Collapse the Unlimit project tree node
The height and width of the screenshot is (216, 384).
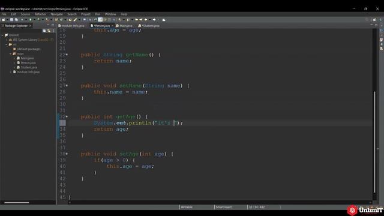pos(2,35)
